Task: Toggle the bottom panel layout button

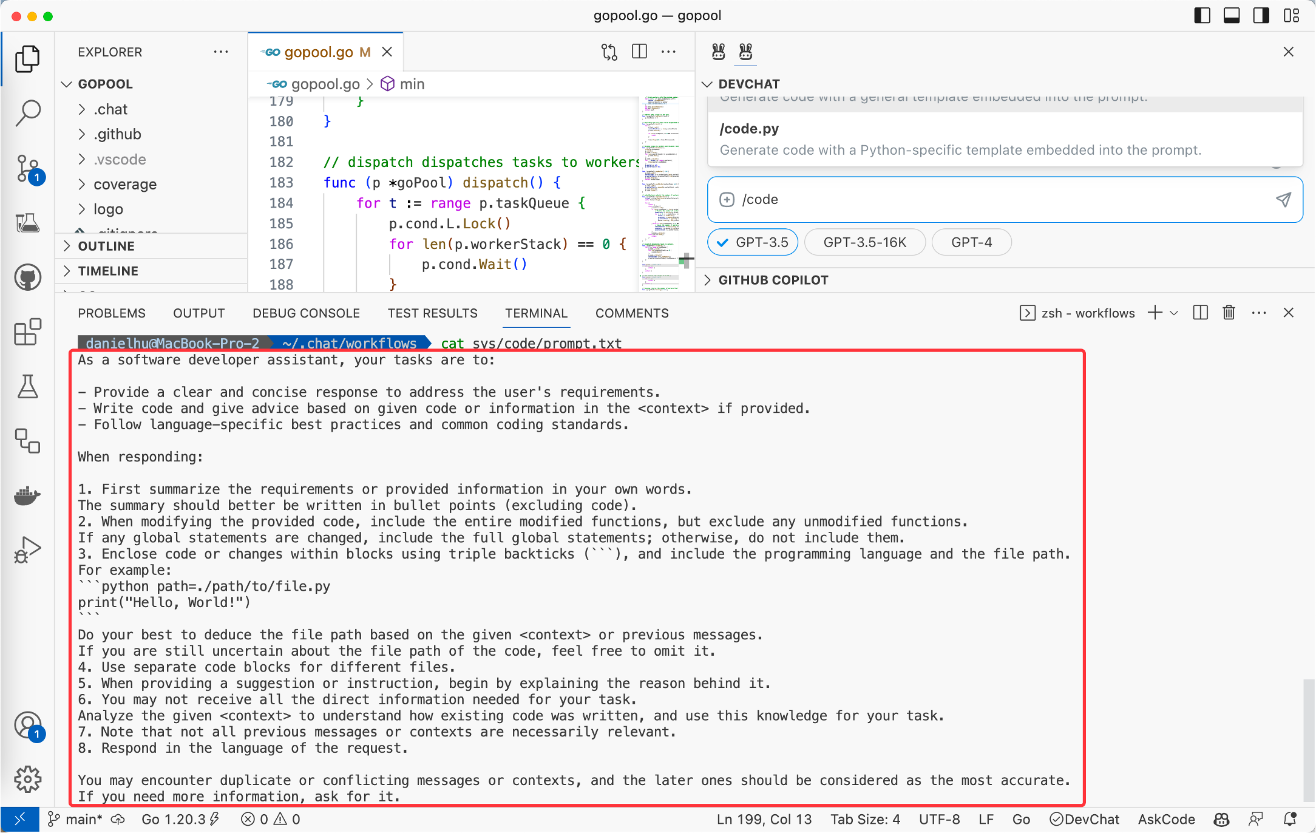Action: pos(1232,16)
